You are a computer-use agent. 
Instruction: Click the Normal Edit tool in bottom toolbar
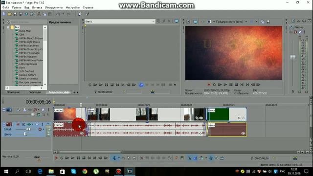114,158
